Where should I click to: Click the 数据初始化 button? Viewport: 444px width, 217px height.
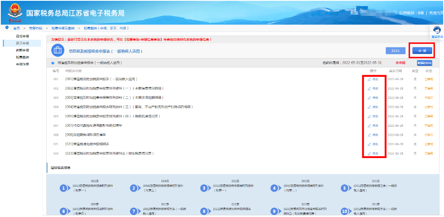pos(424,63)
